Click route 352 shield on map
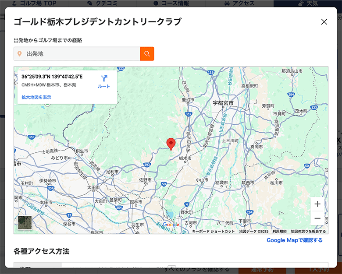Screen dimensions: 342x274 189,114
